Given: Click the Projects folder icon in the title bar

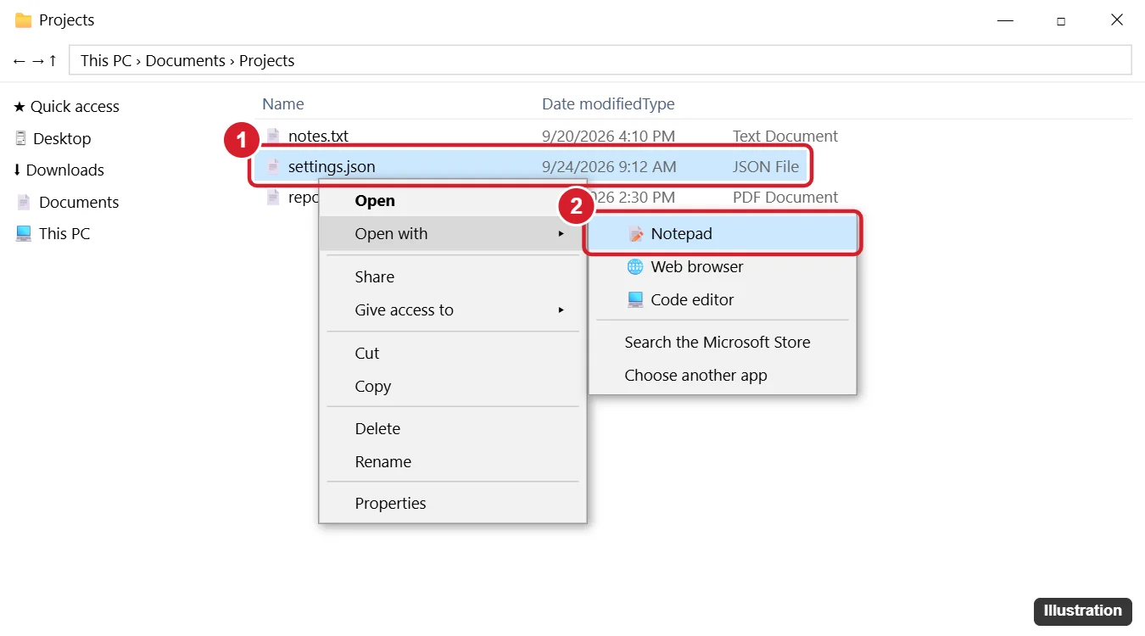Looking at the screenshot, I should [x=24, y=20].
